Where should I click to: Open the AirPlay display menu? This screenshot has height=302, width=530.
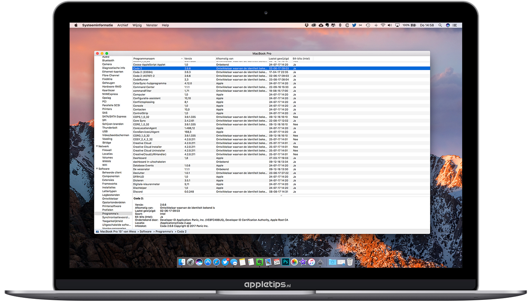click(397, 25)
